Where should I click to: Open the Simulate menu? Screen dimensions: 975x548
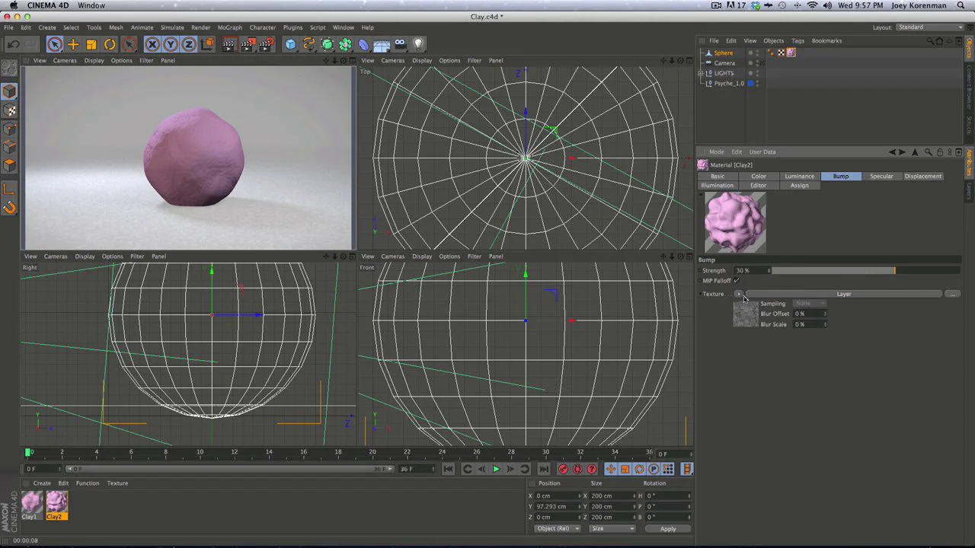pos(172,27)
